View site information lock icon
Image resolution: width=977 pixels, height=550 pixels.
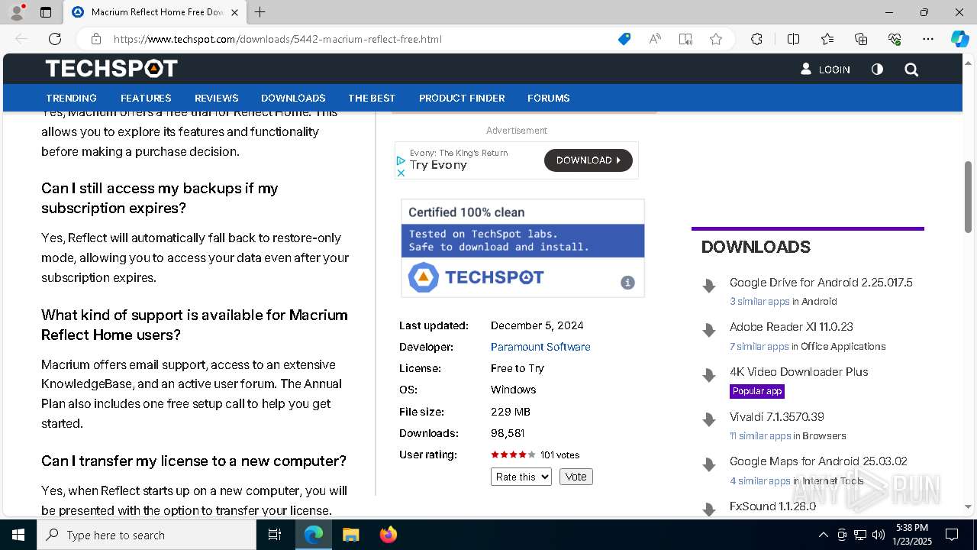point(96,39)
